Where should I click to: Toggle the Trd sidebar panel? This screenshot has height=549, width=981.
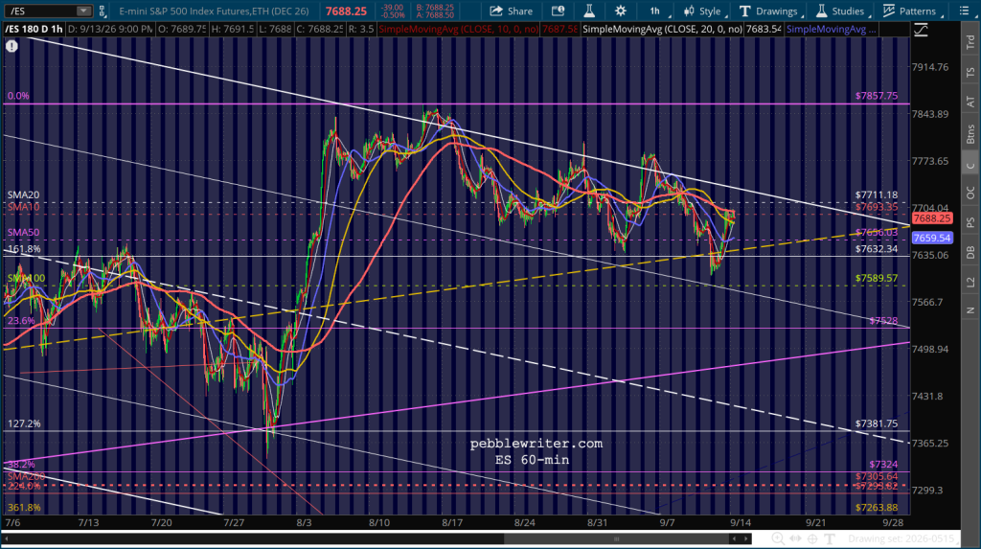(970, 42)
